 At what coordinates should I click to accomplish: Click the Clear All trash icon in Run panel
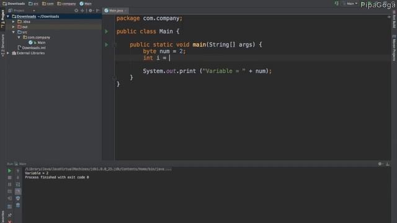pyautogui.click(x=18, y=205)
